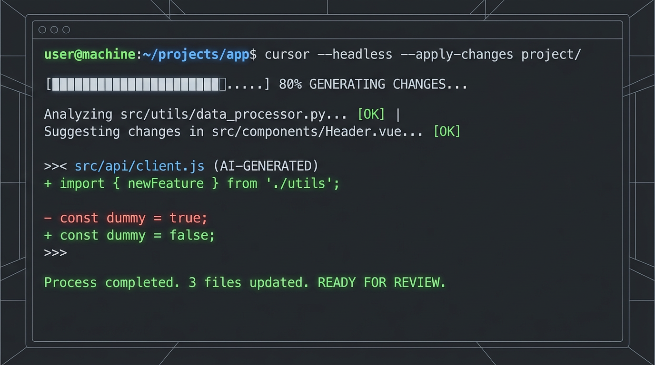Click the AI-GENERATED label
Image resolution: width=655 pixels, height=365 pixels.
(266, 166)
